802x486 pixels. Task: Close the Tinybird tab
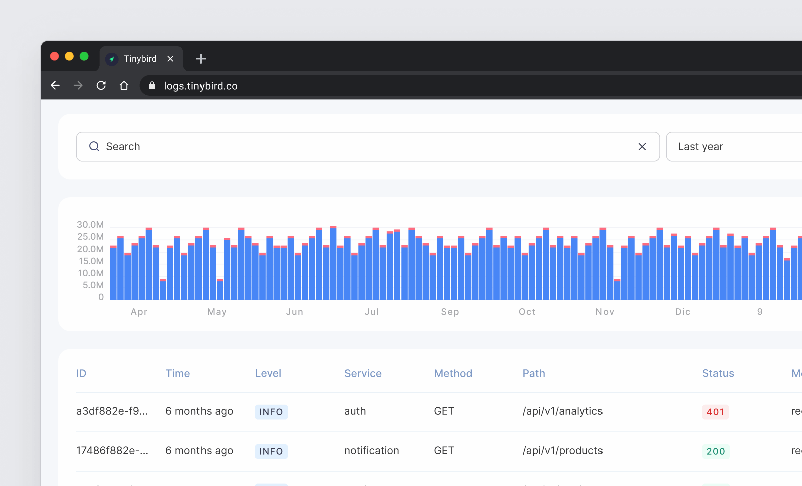(170, 59)
